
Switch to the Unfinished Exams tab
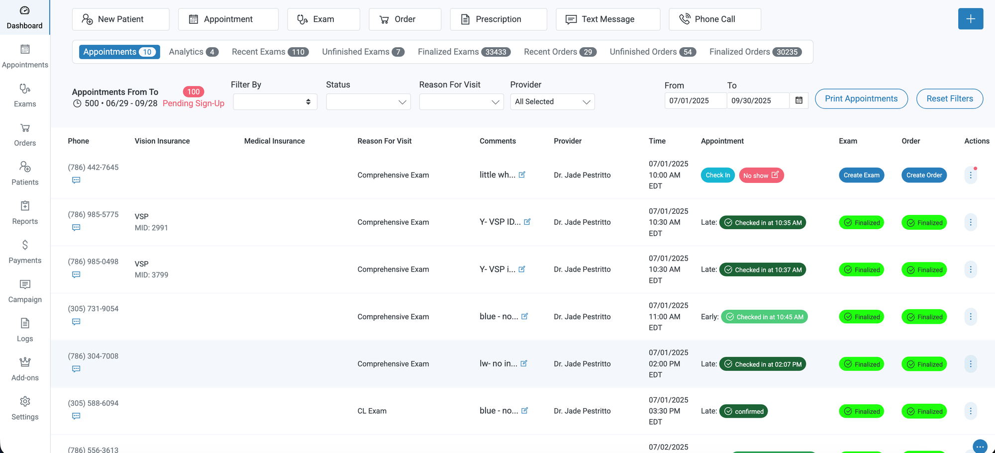363,52
